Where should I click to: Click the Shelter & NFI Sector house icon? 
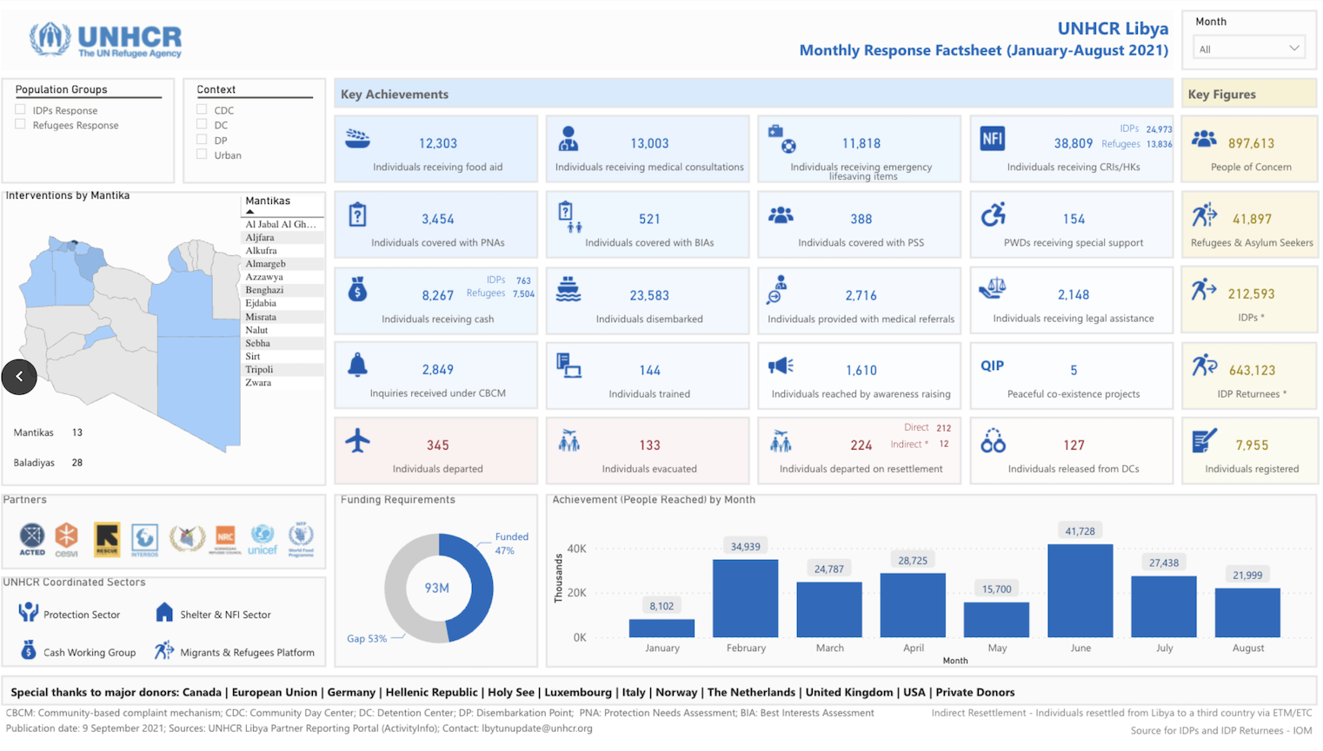[164, 612]
